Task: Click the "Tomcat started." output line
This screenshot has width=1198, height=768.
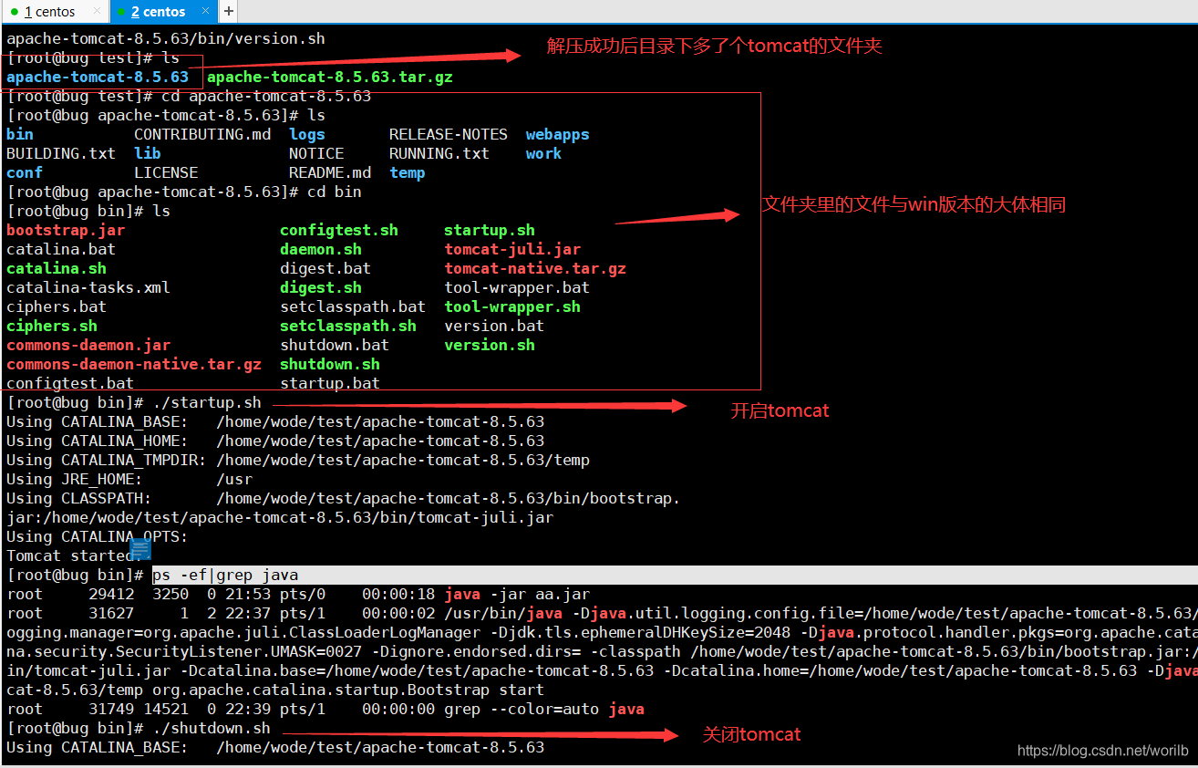Action: (75, 555)
